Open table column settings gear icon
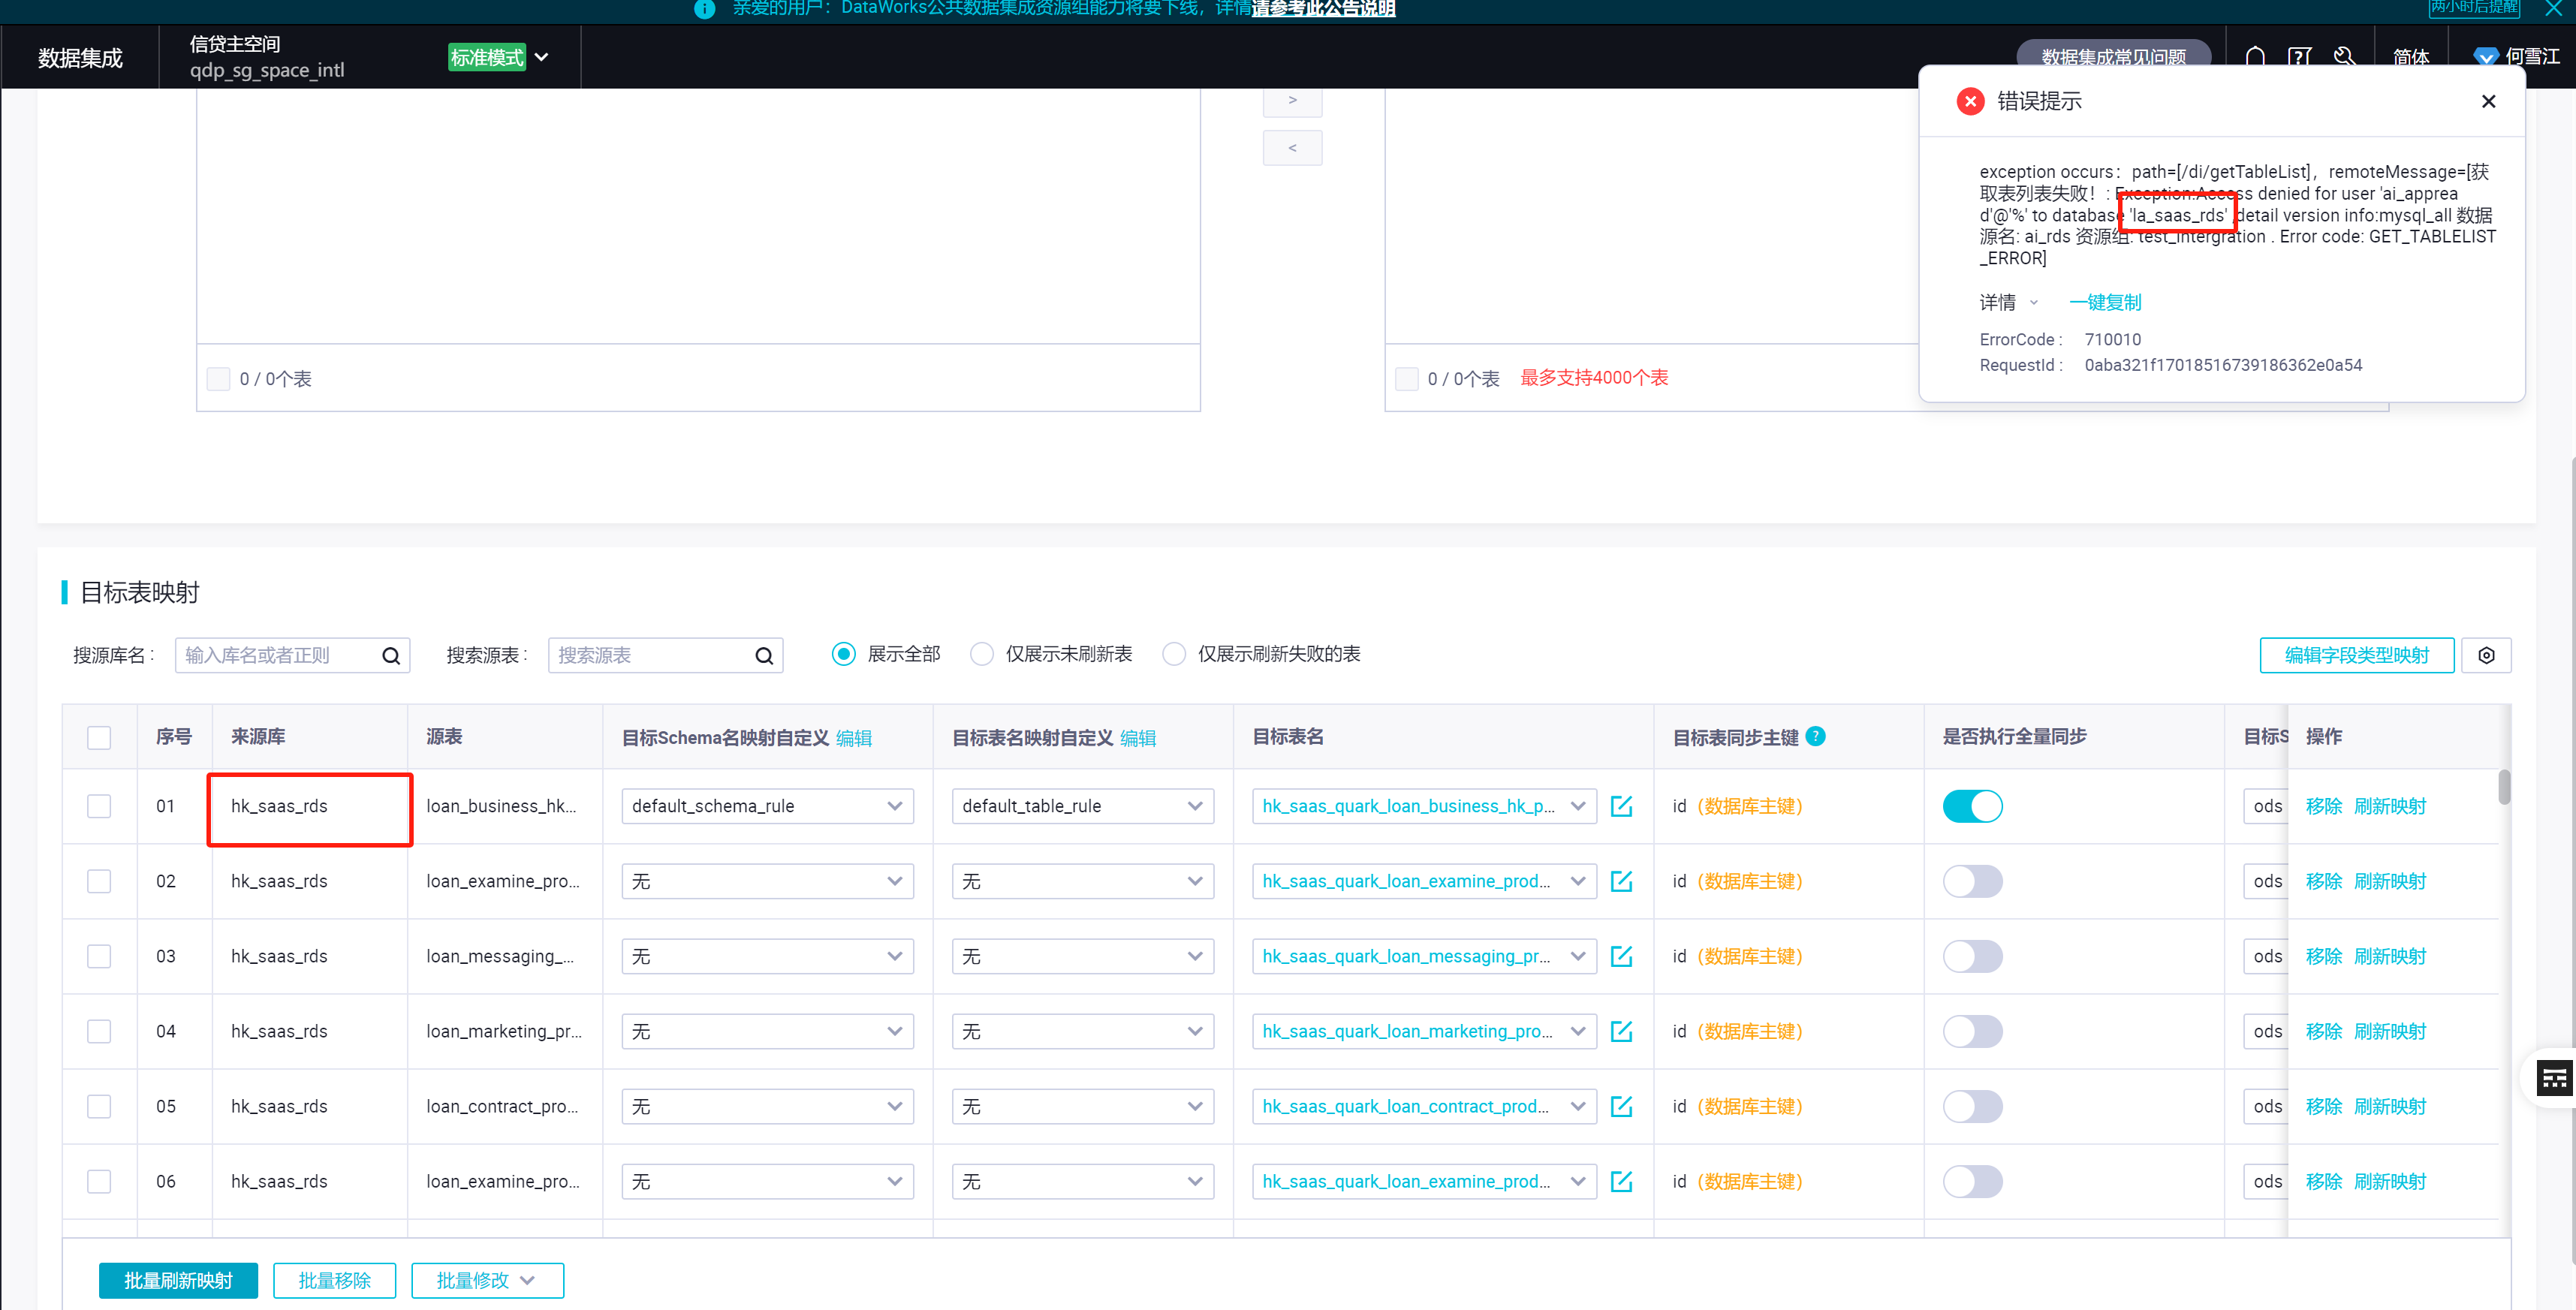The image size is (2576, 1310). pos(2486,655)
